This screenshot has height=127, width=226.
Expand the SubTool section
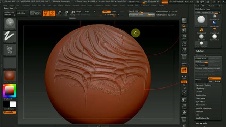[x=200, y=51]
